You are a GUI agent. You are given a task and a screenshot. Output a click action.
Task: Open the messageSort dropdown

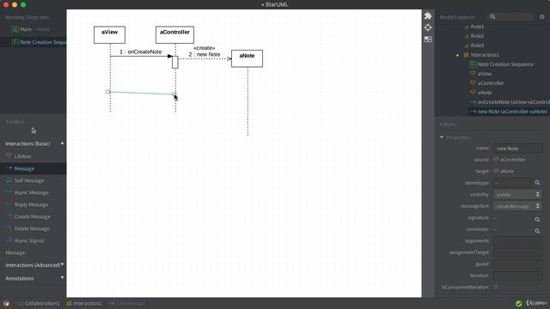(517, 206)
